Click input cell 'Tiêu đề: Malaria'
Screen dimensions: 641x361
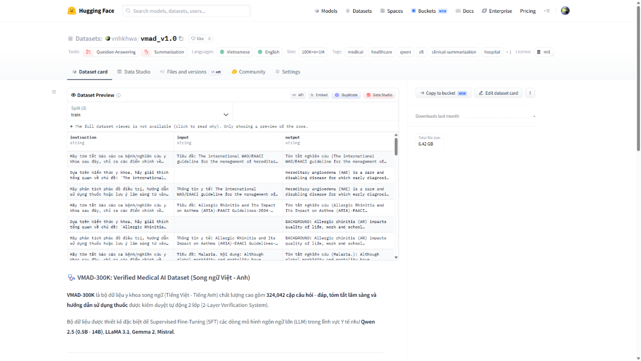coord(229,255)
